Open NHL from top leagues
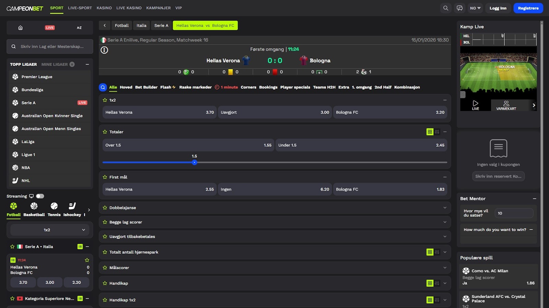The image size is (549, 308). pos(50,181)
